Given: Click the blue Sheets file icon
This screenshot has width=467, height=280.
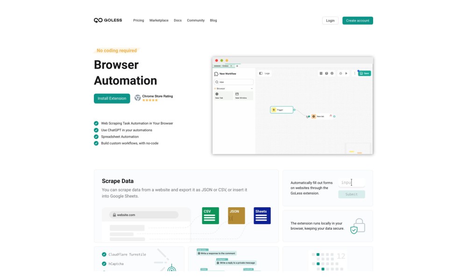Looking at the screenshot, I should pyautogui.click(x=262, y=216).
